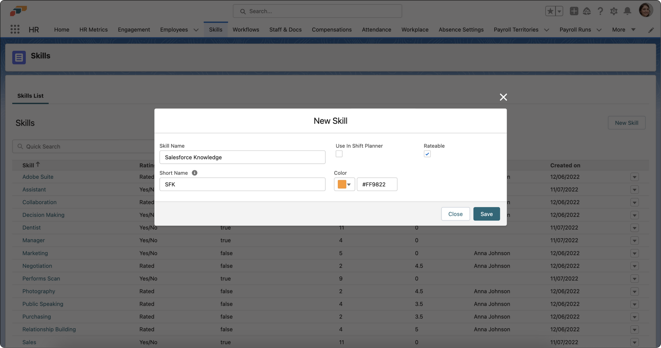Image resolution: width=661 pixels, height=348 pixels.
Task: Save the new Salesforce Knowledge skill
Action: [486, 214]
